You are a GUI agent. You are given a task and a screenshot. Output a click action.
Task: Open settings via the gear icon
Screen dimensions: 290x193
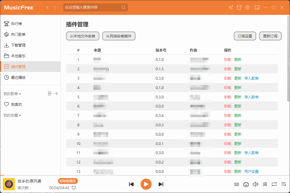click(x=247, y=7)
